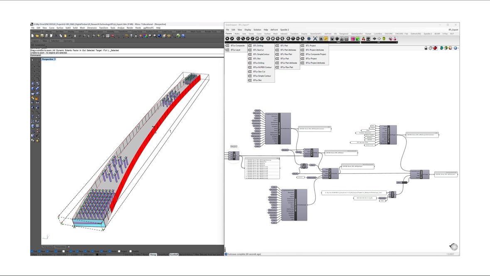The width and height of the screenshot is (490, 276).
Task: Open the BTL_Export document dropdown in Grasshopper
Action: pos(453,30)
